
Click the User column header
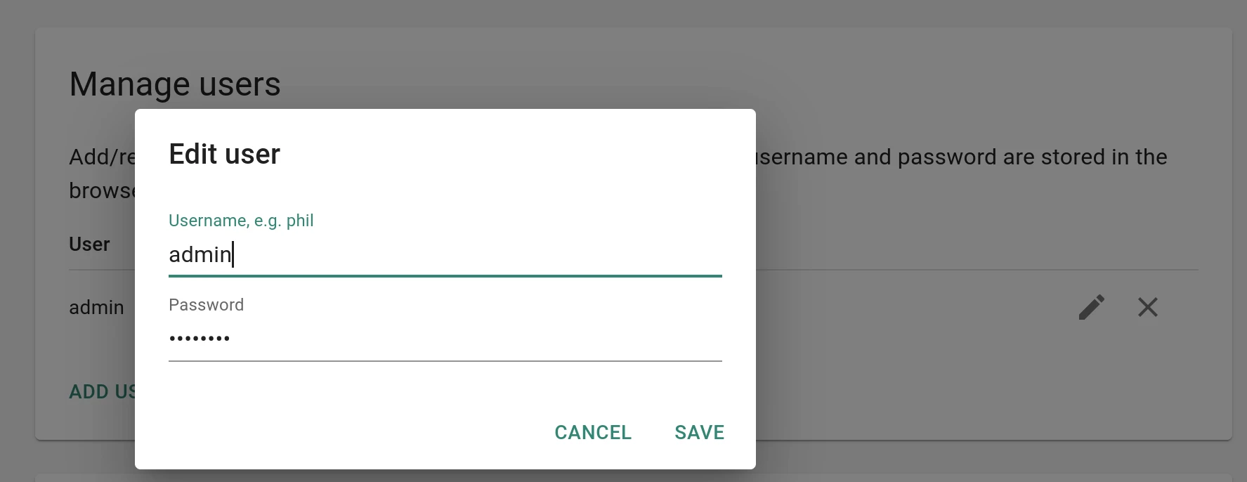pos(89,244)
